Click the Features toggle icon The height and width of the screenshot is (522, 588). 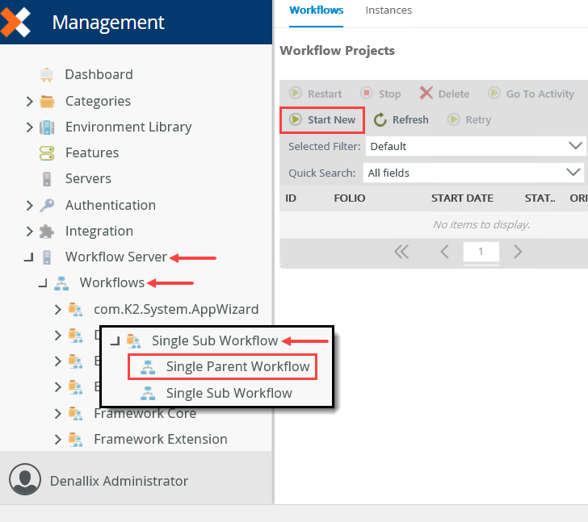(x=47, y=152)
